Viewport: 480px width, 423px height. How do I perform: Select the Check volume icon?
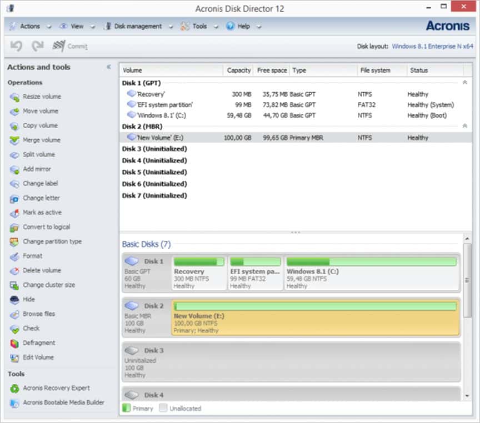13,328
